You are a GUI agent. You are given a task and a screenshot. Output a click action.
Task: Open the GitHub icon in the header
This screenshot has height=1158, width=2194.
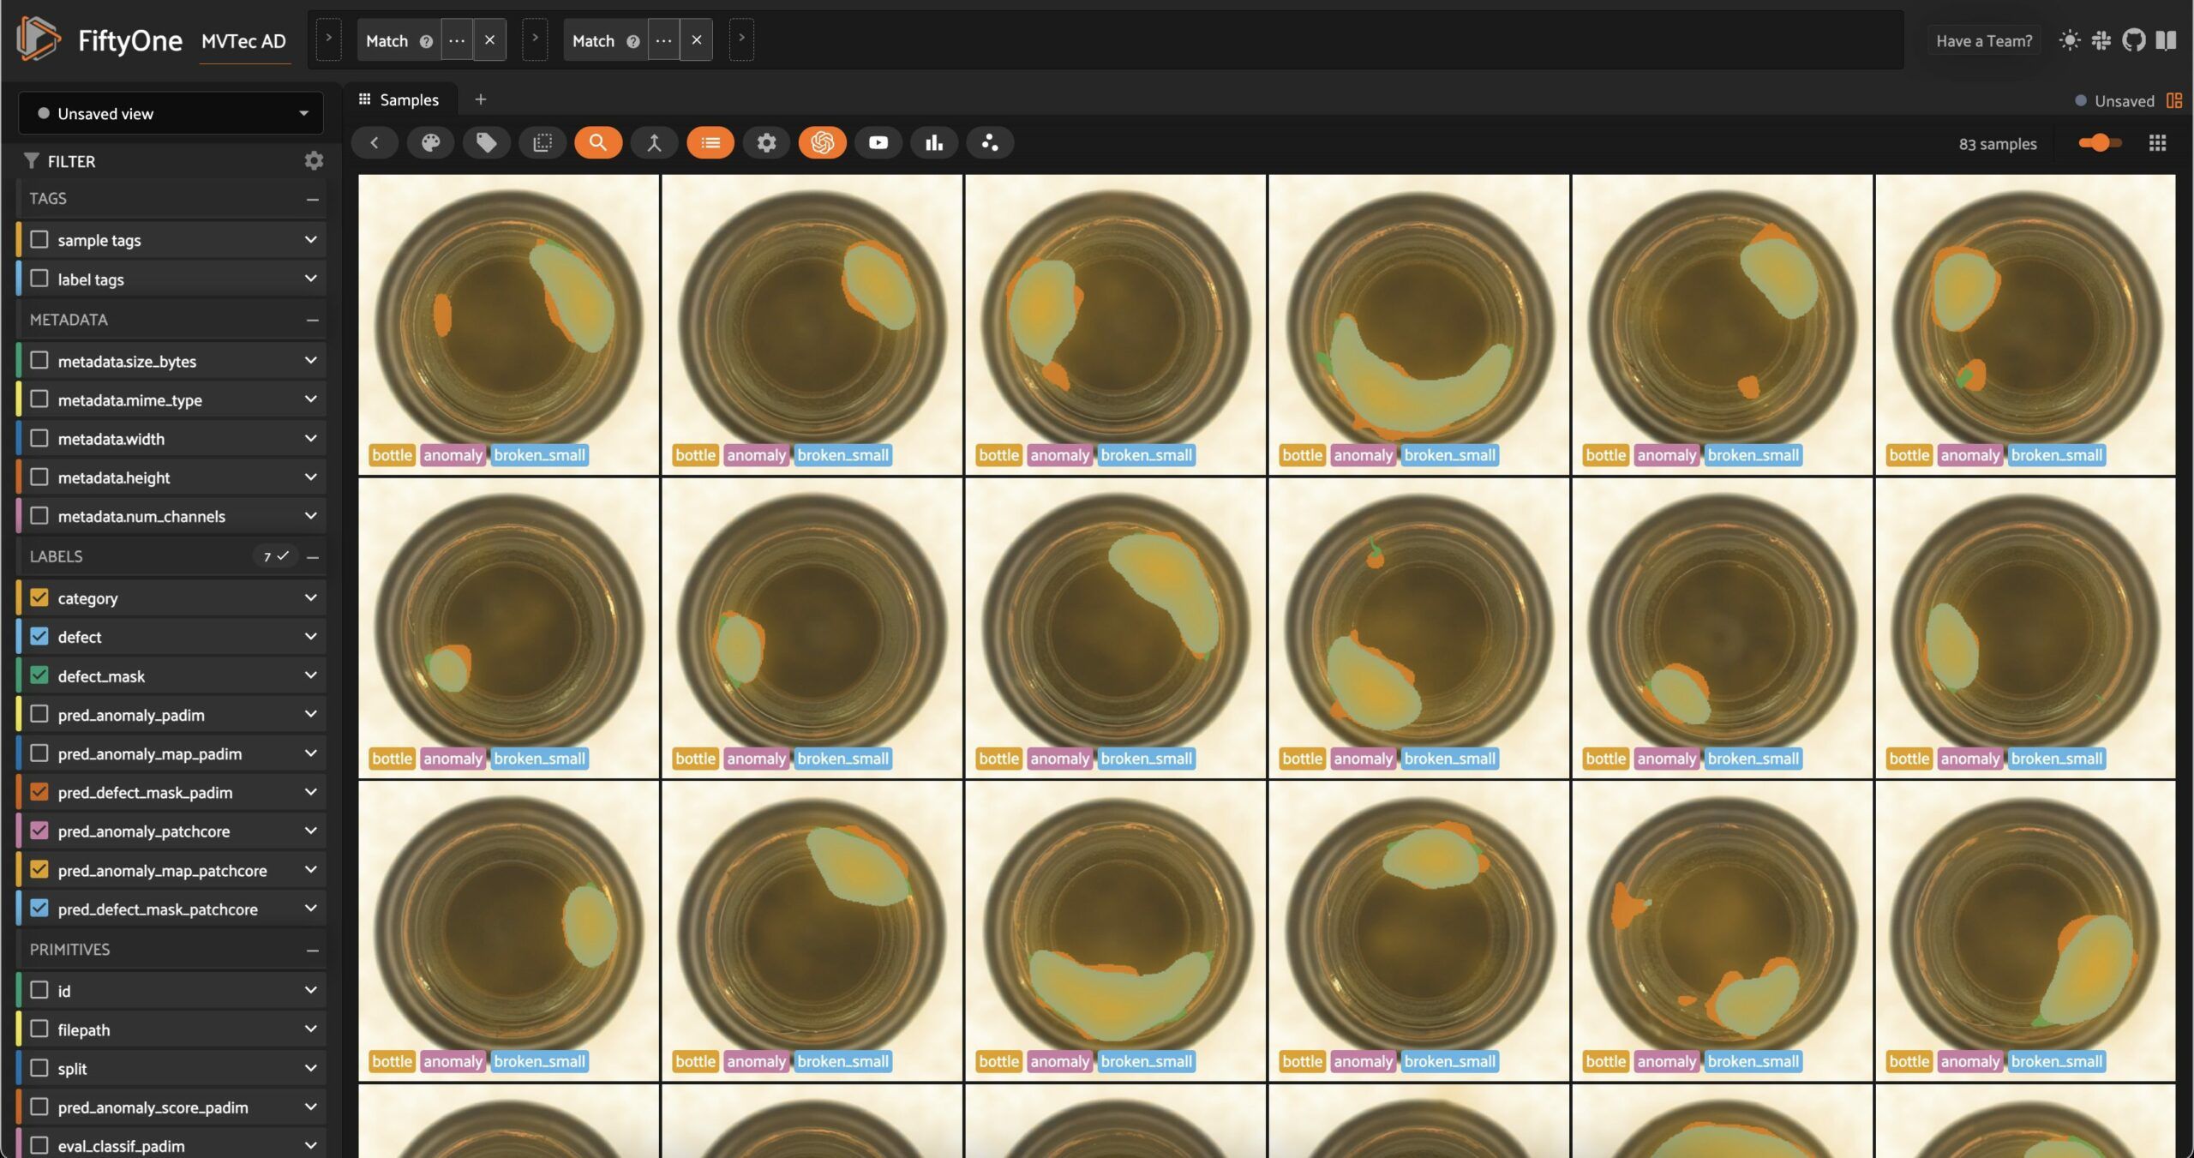[x=2133, y=40]
